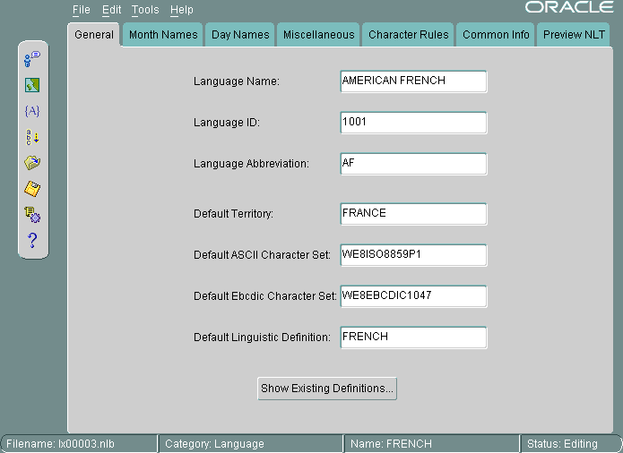Click the Language Name text field
The height and width of the screenshot is (453, 623).
(x=413, y=81)
